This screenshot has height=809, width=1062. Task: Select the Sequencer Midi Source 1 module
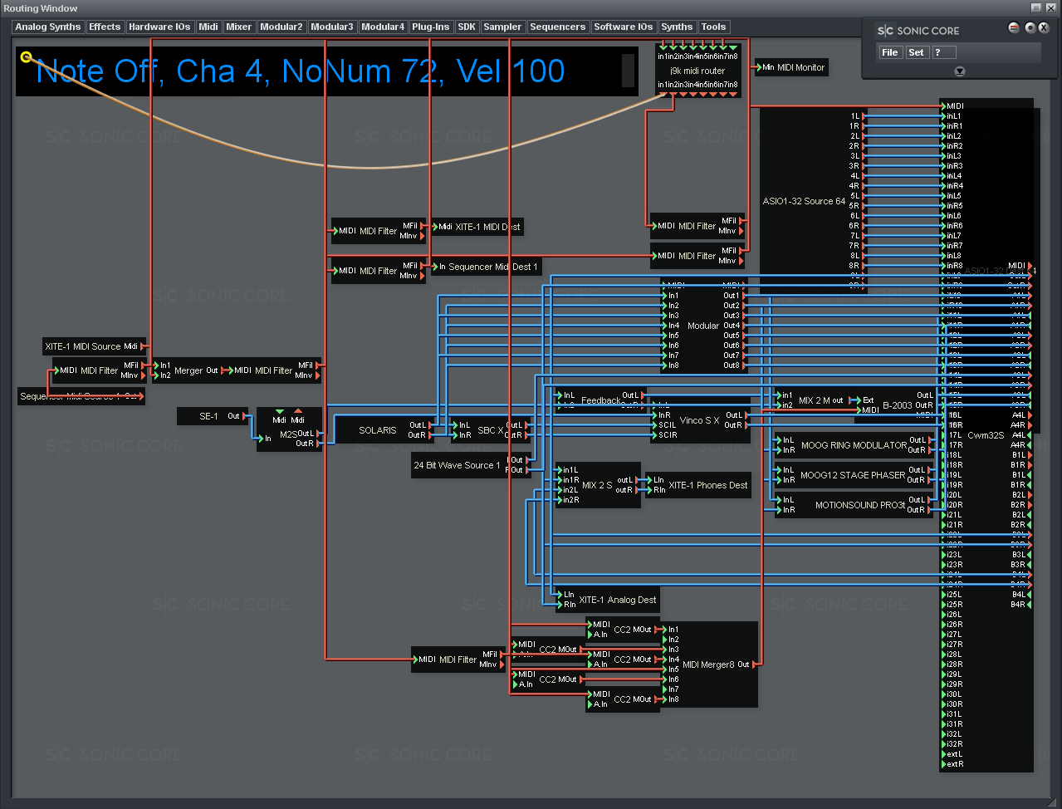[81, 396]
